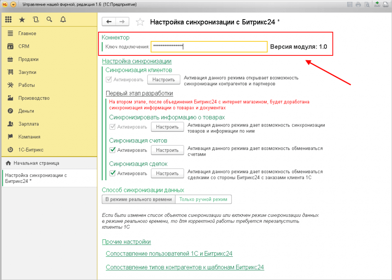Open the Настройка синхронизации link
Image resolution: width=392 pixels, height=280 pixels.
[137, 61]
